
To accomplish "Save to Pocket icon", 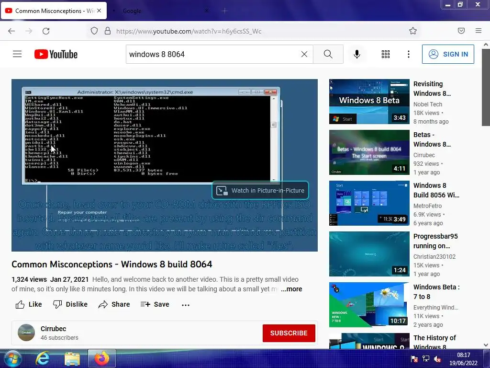I will 461,31.
